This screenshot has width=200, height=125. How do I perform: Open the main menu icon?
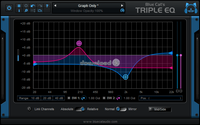tap(19, 6)
